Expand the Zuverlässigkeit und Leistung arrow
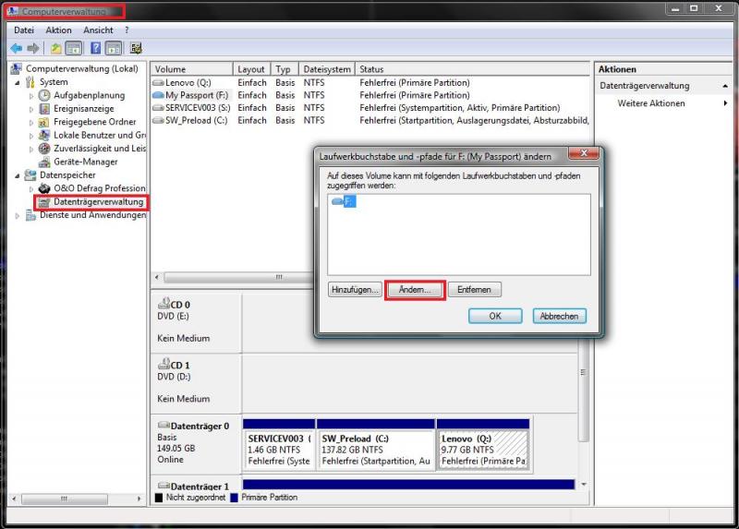 pyautogui.click(x=31, y=149)
